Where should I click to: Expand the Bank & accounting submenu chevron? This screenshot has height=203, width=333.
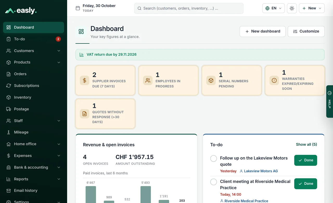(59, 167)
